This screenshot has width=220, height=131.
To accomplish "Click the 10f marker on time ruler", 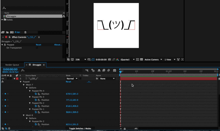I will pos(136,71).
